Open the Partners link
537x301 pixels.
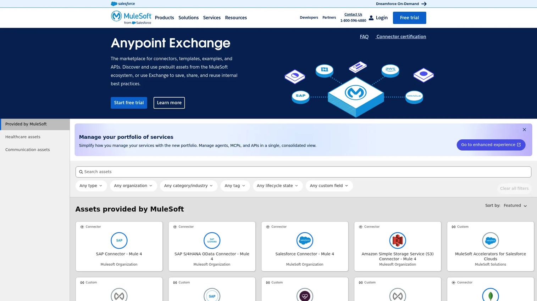329,17
